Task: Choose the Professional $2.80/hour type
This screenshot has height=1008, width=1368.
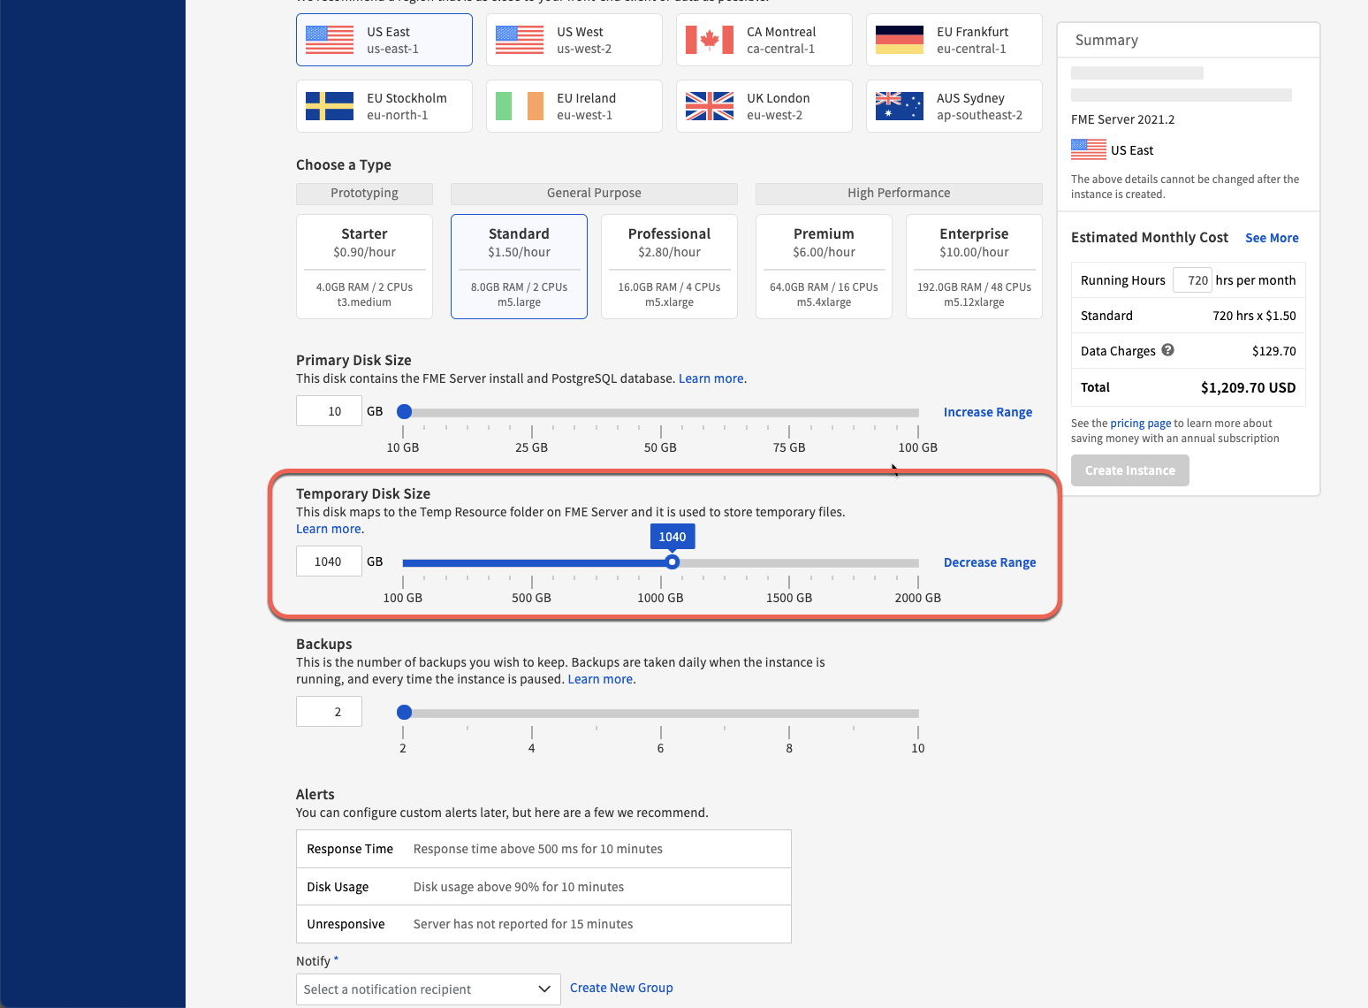Action: [669, 266]
